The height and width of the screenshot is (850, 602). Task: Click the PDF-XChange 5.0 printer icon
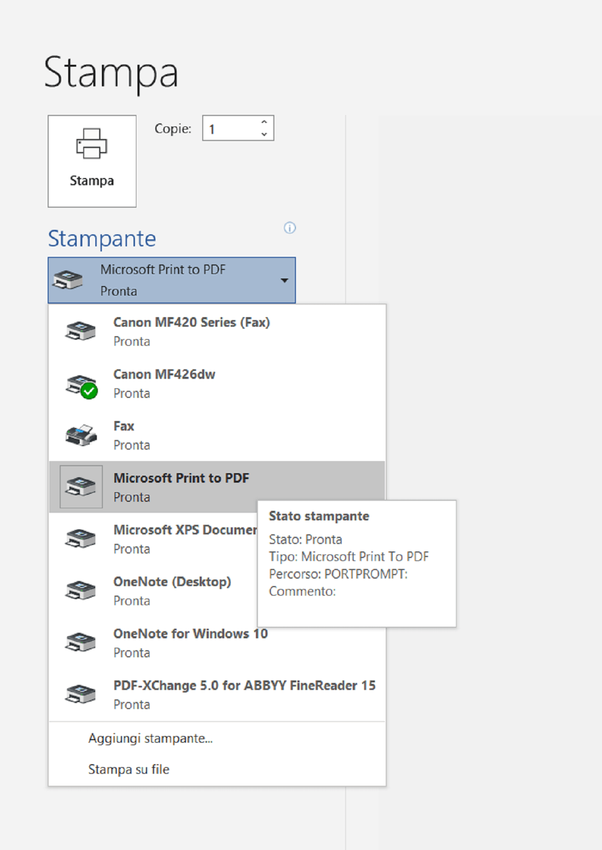tap(80, 694)
